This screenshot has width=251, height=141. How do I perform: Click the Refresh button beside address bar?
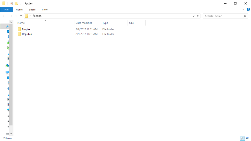(198, 16)
